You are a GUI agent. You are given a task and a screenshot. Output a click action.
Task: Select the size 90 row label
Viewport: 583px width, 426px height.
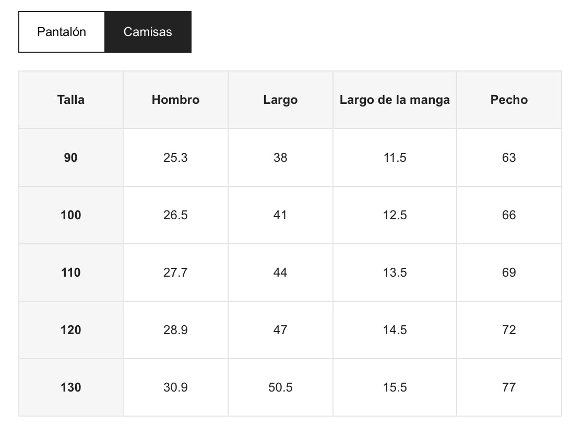71,158
